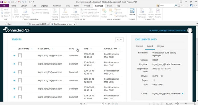198x105 pixels.
Task: Open Save Offline Copy dropdown
Action: [99, 13]
